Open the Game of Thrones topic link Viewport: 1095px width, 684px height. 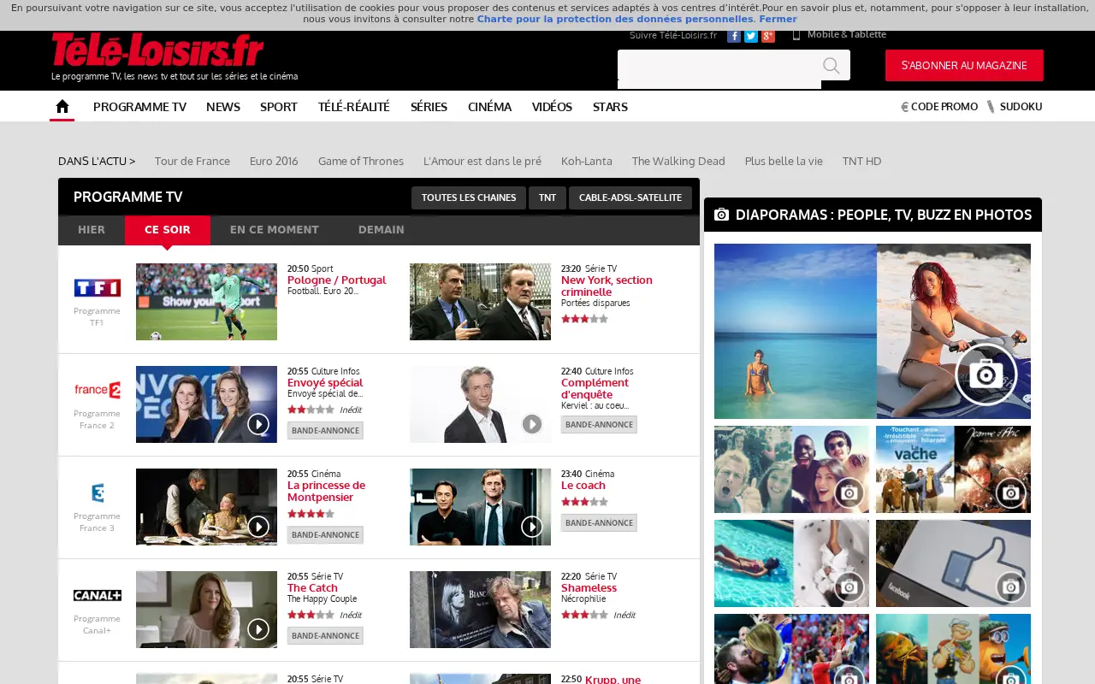coord(361,161)
